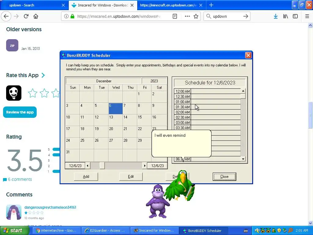This screenshot has height=235, width=313.
Task: Select December 31 in the calendar
Action: click(x=73, y=155)
